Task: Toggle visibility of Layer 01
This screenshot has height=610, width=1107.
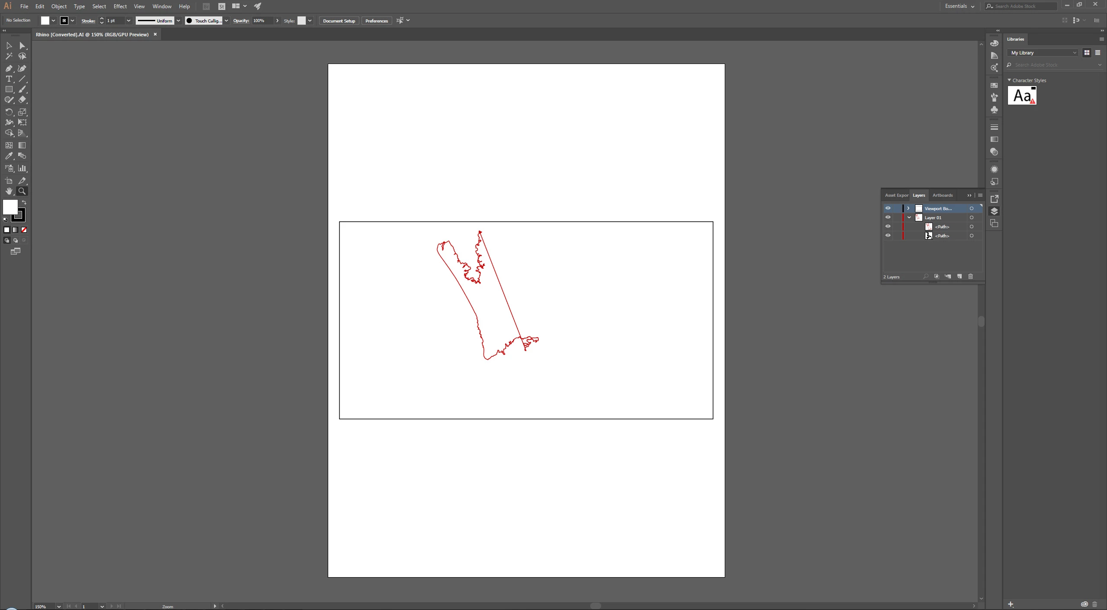Action: coord(888,217)
